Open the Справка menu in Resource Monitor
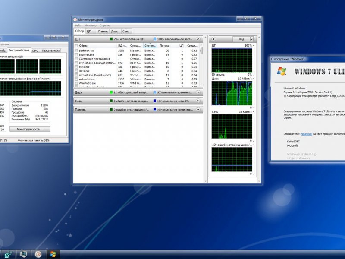 (105, 25)
